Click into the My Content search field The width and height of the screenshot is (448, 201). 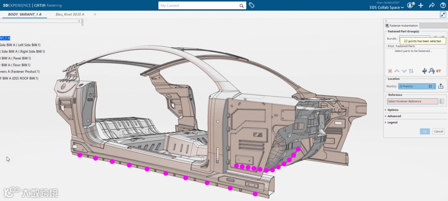199,5
